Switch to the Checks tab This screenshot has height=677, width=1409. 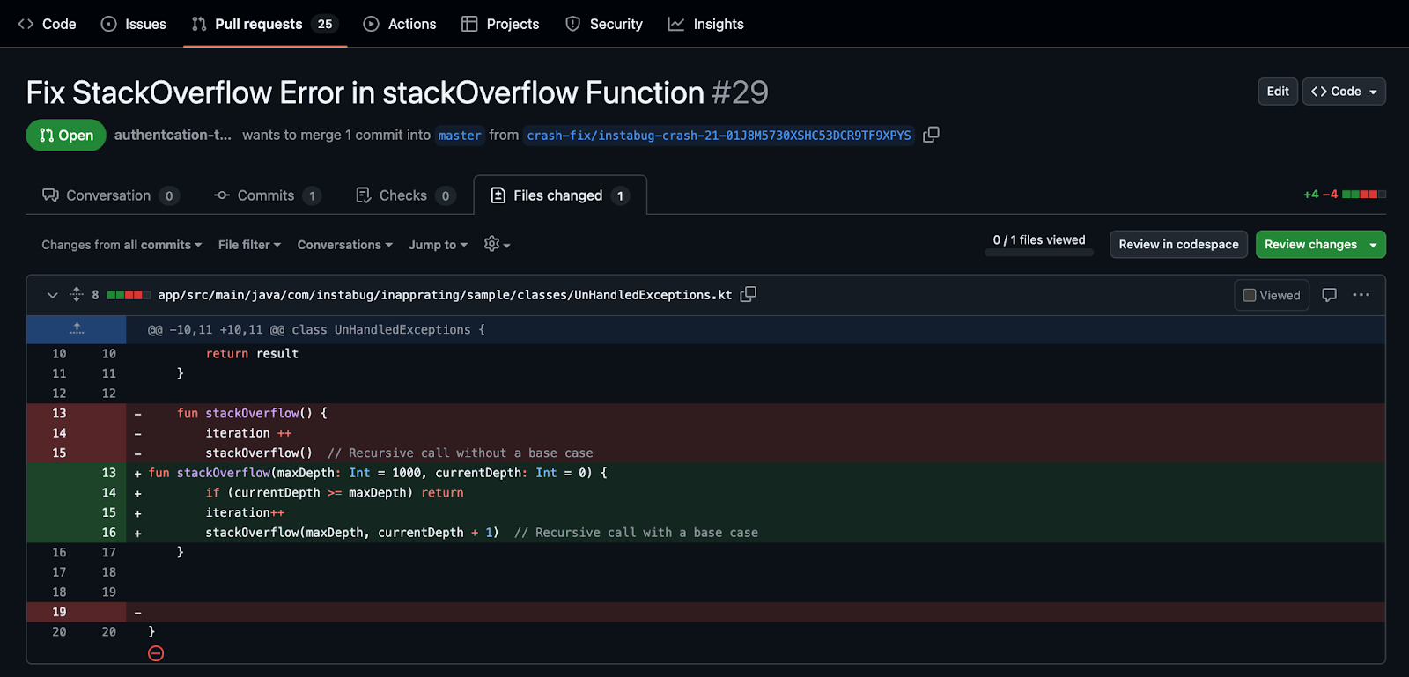[405, 195]
